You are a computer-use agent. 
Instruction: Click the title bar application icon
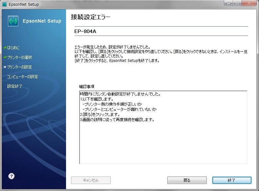(4, 4)
